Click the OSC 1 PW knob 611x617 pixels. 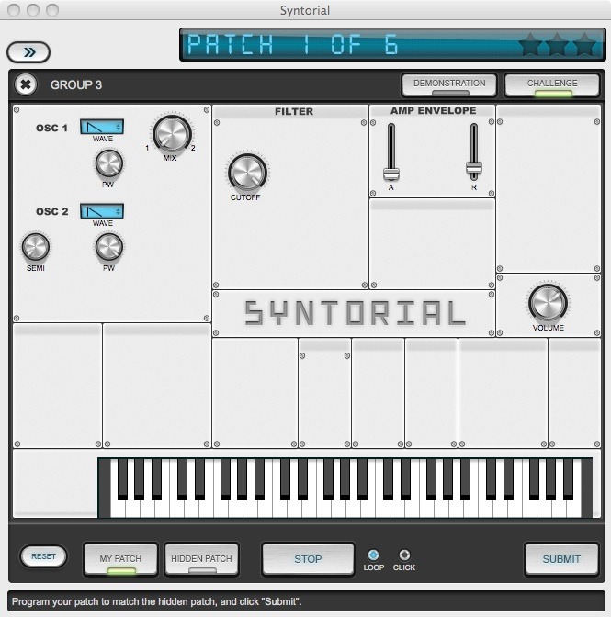108,163
